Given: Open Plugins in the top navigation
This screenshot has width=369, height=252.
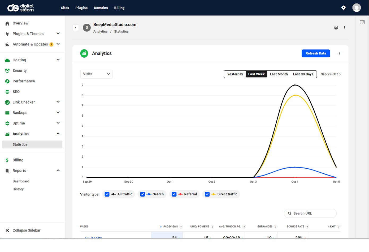Looking at the screenshot, I should [81, 8].
